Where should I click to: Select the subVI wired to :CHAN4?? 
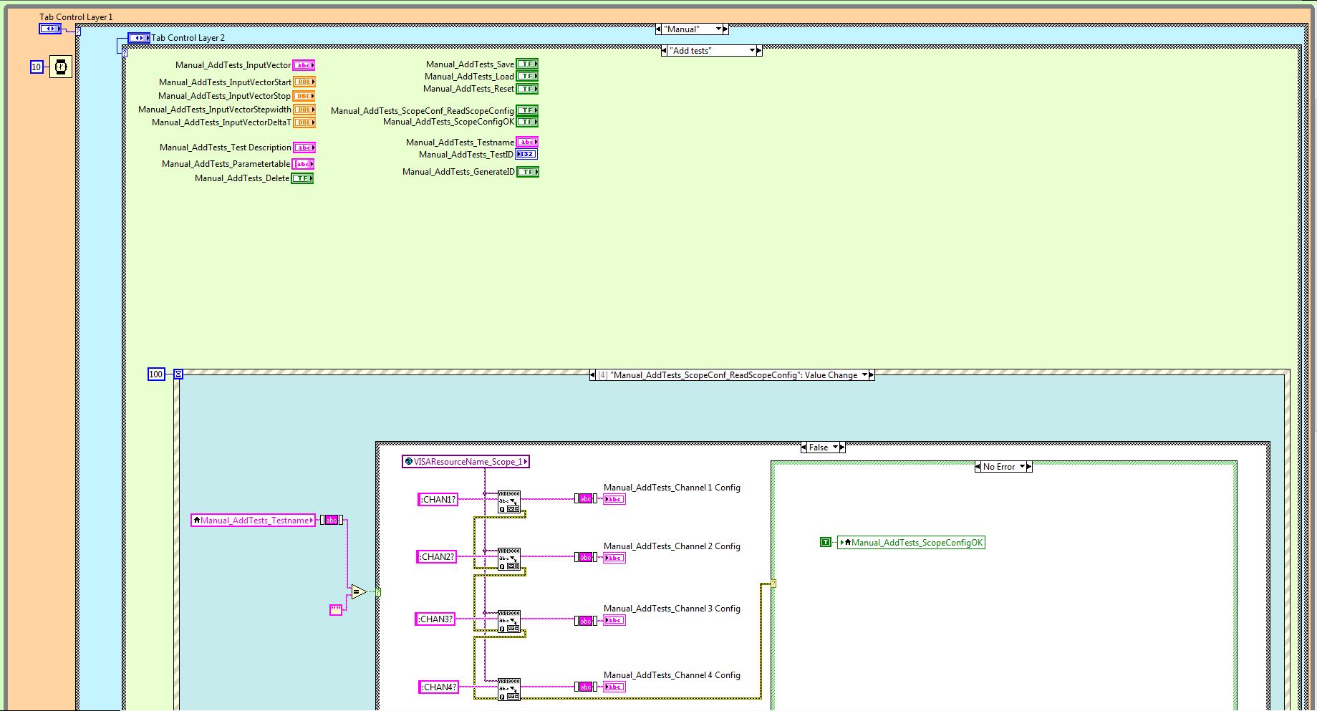[509, 689]
